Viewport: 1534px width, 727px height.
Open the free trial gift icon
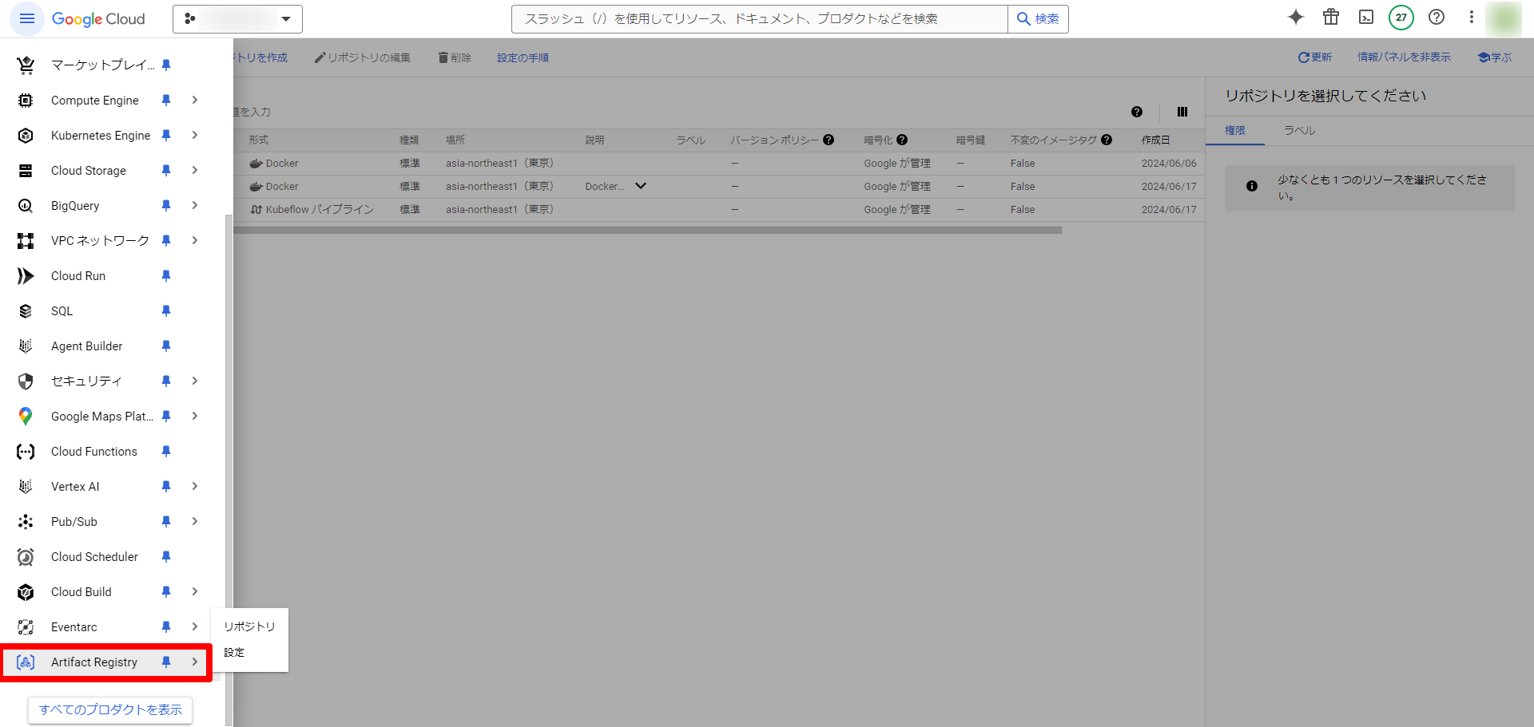click(1330, 18)
